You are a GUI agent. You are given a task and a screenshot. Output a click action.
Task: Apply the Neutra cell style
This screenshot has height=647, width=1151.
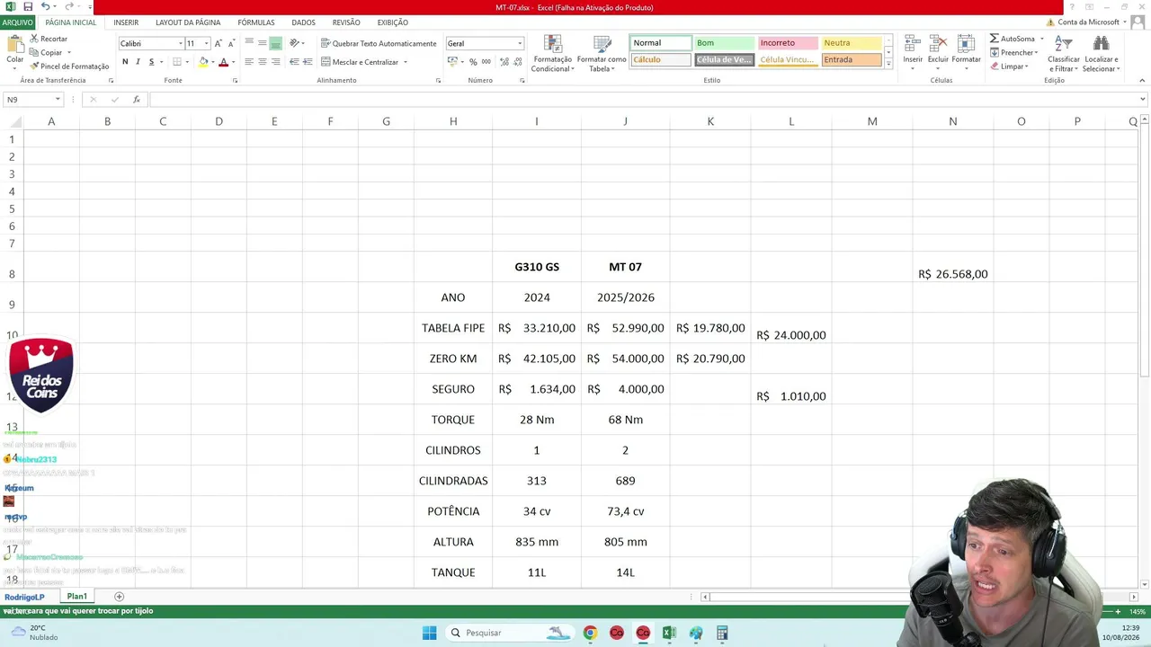[x=852, y=43]
